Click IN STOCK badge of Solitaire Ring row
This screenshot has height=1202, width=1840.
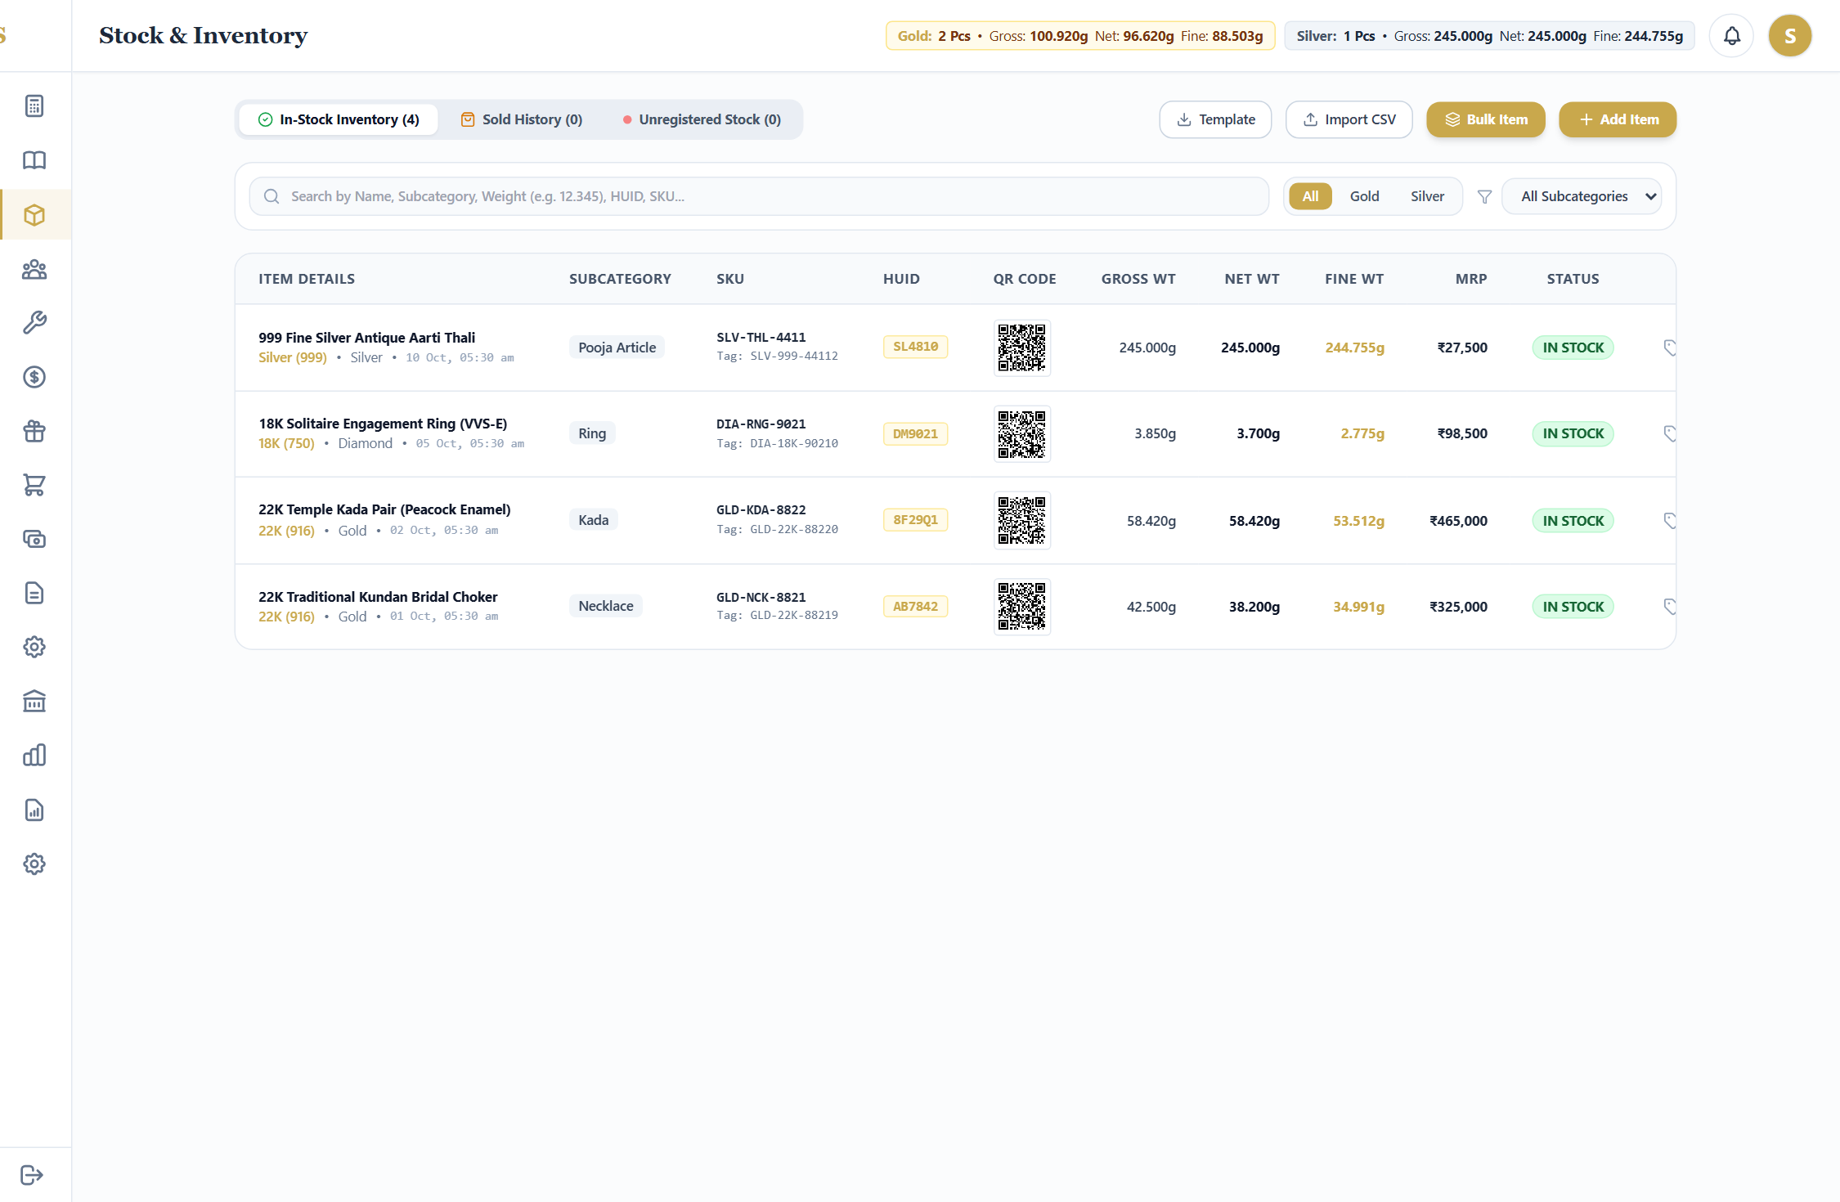(x=1573, y=433)
